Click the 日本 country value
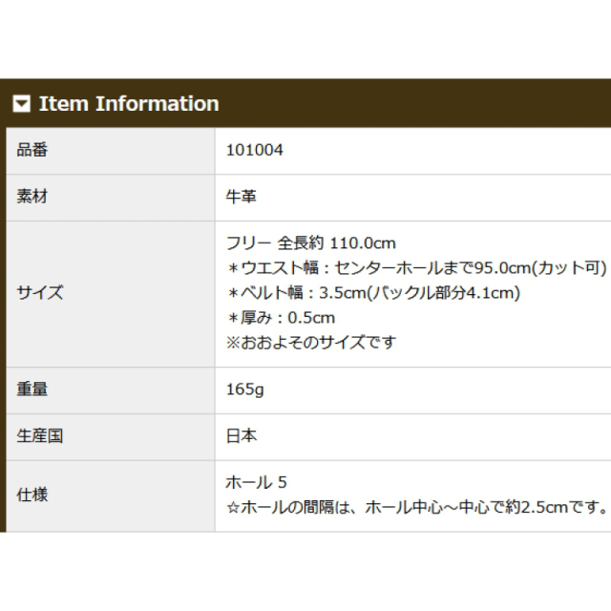This screenshot has height=611, width=611. click(x=242, y=435)
